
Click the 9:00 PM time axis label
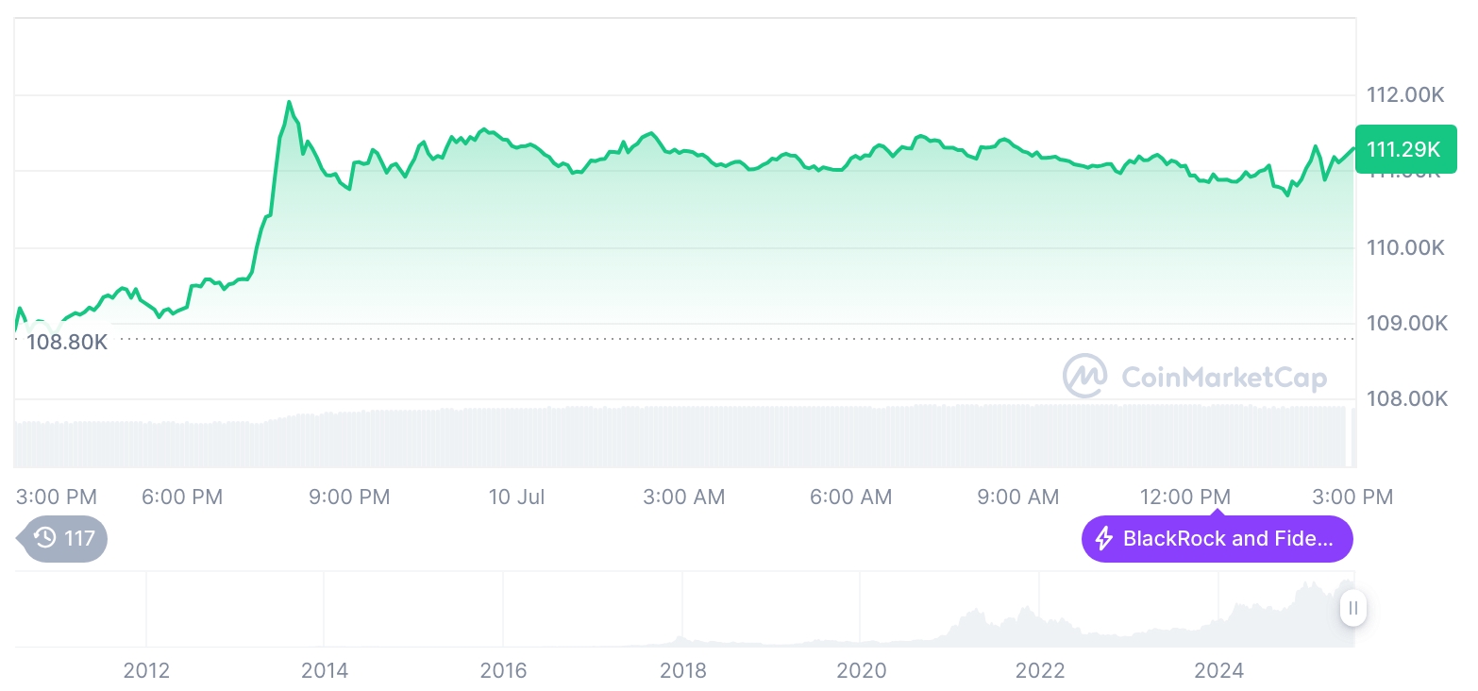click(349, 497)
